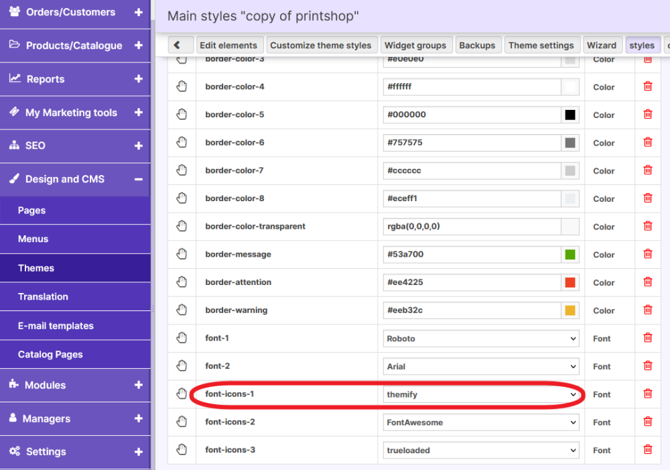Viewport: 670px width, 470px height.
Task: Delete the font-2 row
Action: click(x=647, y=366)
